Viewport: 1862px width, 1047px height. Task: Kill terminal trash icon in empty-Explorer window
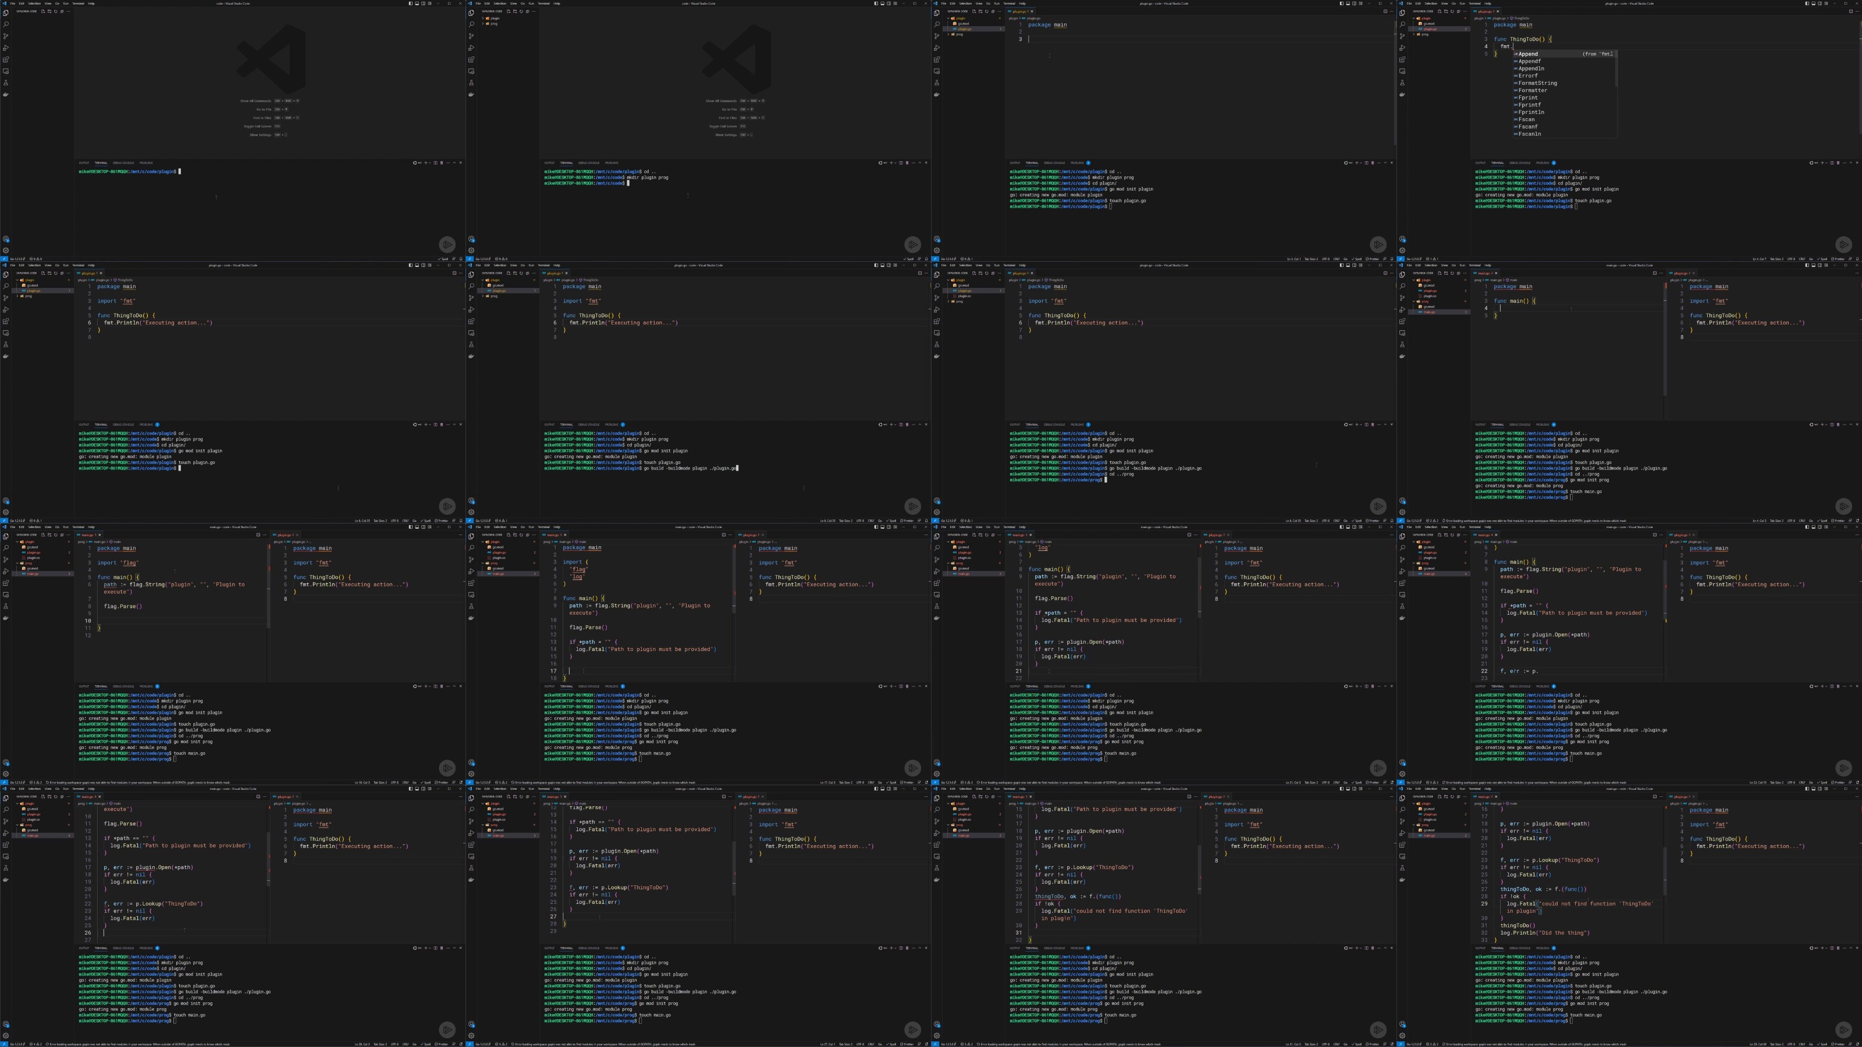(x=442, y=163)
